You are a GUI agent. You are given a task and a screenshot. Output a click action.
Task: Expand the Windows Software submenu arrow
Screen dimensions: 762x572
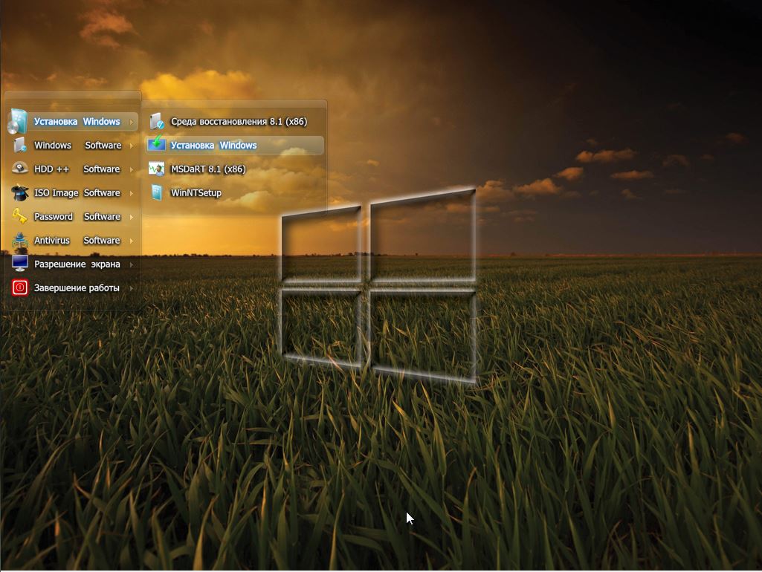click(131, 146)
